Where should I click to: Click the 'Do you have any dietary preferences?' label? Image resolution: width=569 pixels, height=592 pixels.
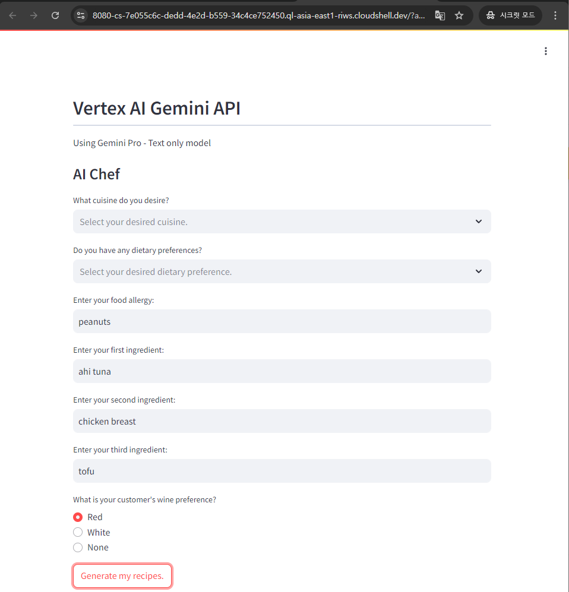tap(137, 251)
